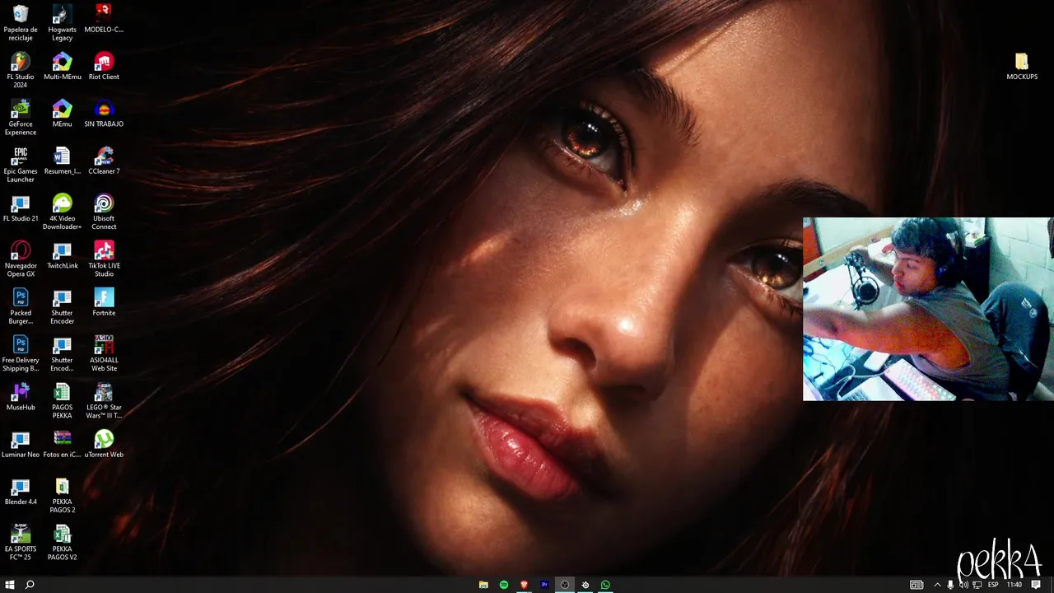Viewport: 1054px width, 593px height.
Task: Open Luminar Neo shortcut
Action: (21, 443)
